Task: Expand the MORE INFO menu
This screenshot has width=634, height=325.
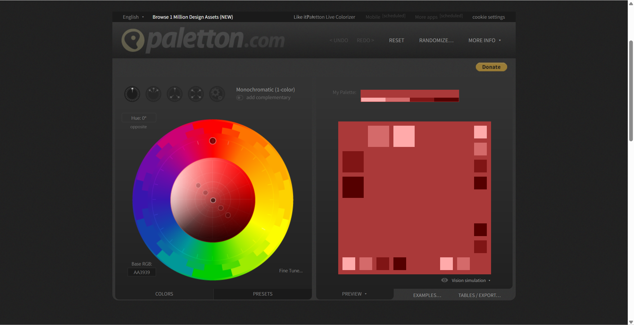Action: [484, 40]
